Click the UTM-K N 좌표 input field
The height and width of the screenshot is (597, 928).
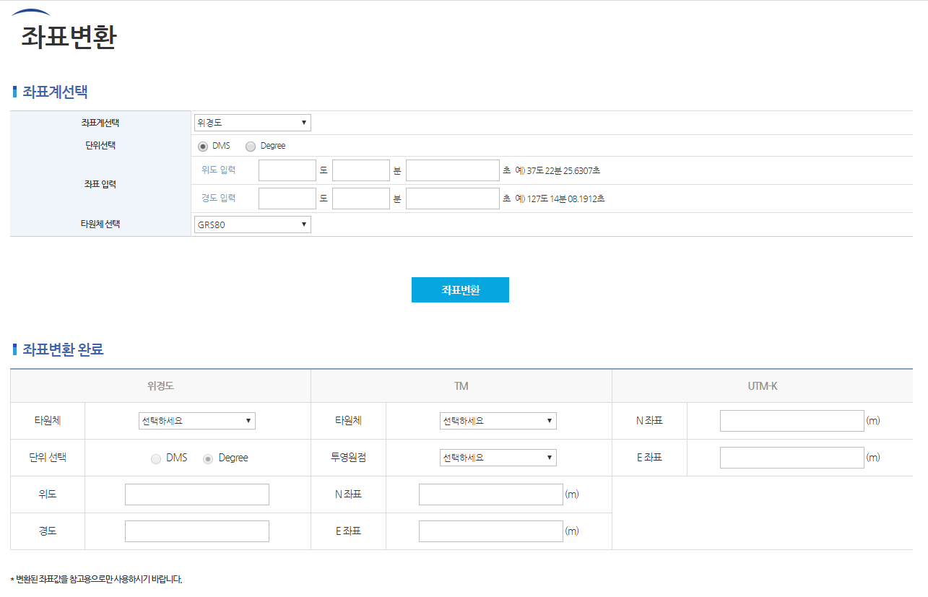pyautogui.click(x=792, y=420)
